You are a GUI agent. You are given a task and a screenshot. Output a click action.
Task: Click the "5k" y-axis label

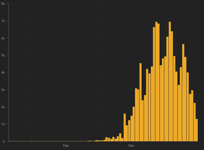pyautogui.click(x=3, y=55)
